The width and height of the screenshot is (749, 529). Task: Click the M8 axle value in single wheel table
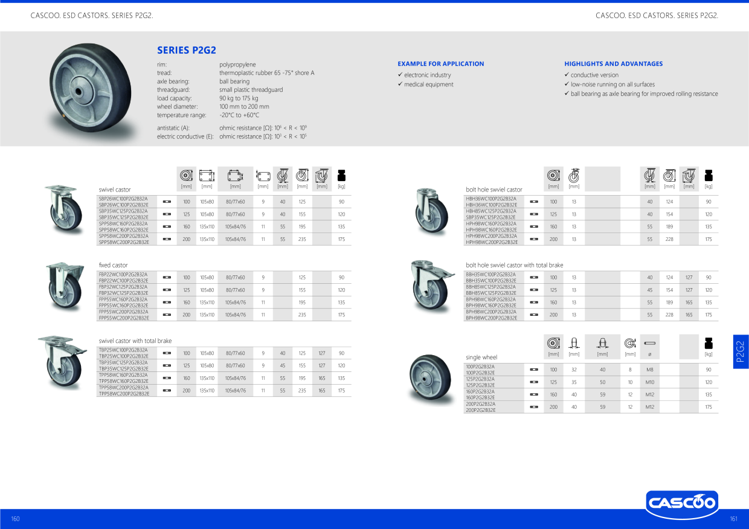(x=650, y=370)
